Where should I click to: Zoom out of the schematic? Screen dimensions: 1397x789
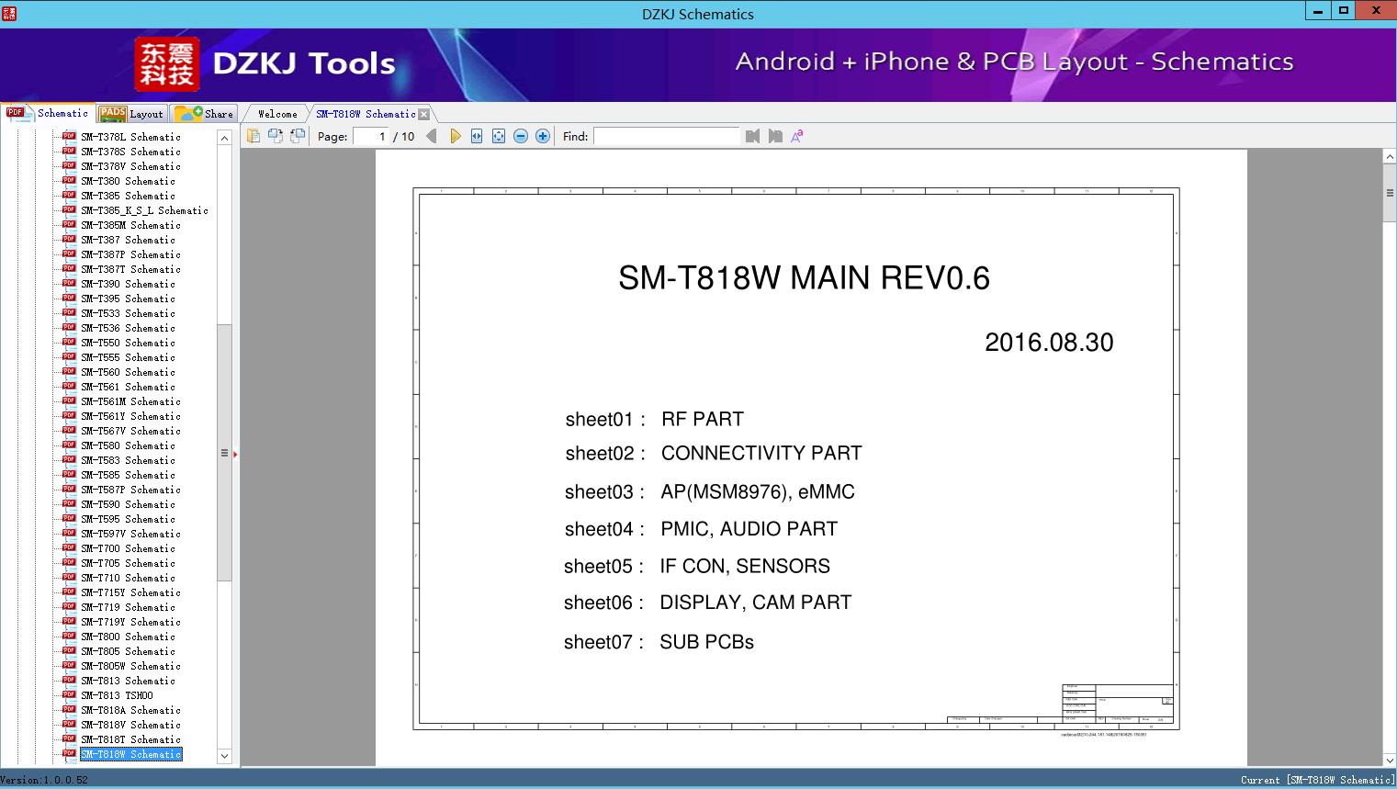click(x=521, y=136)
